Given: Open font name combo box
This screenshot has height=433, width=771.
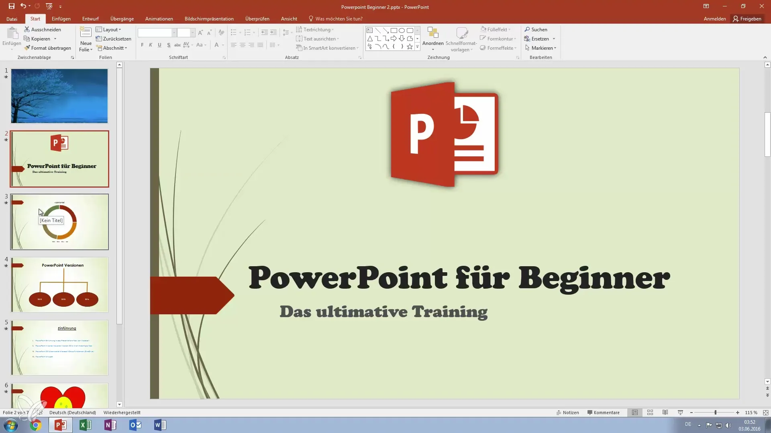Looking at the screenshot, I should 157,33.
